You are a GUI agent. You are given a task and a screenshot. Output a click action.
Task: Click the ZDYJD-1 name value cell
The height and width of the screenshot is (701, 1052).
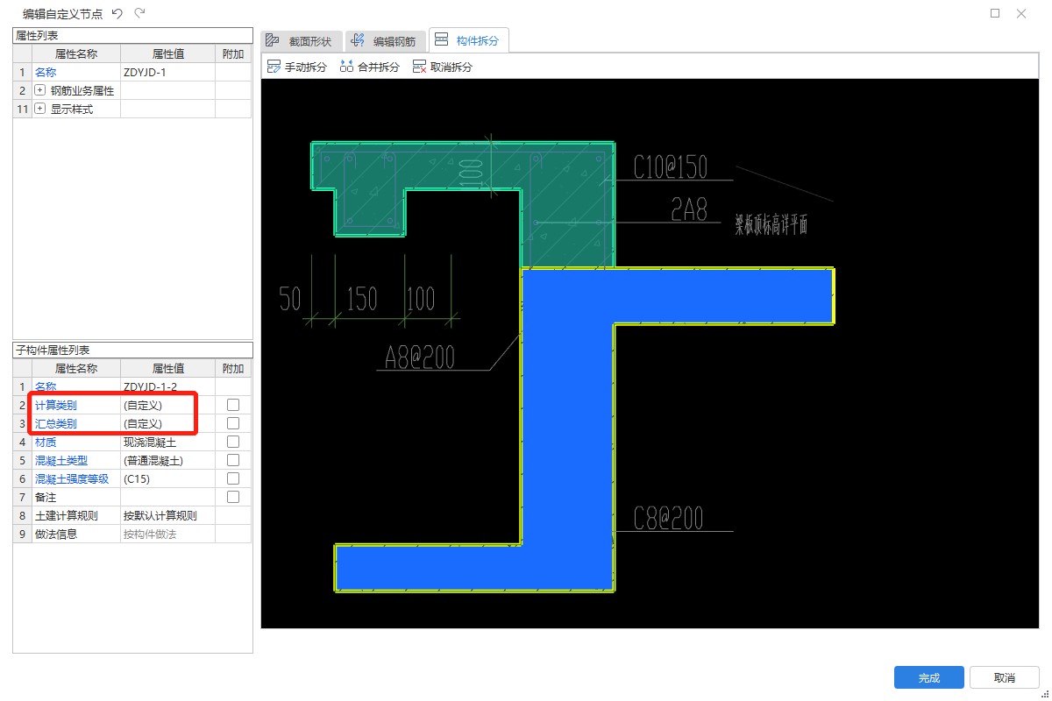click(x=167, y=72)
